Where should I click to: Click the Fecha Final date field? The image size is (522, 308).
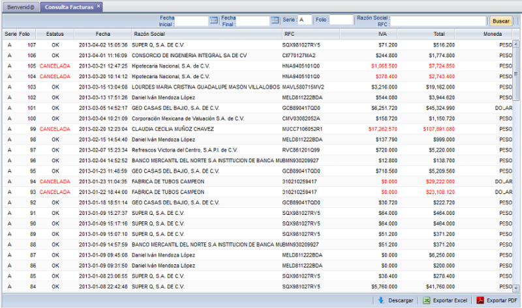click(253, 21)
